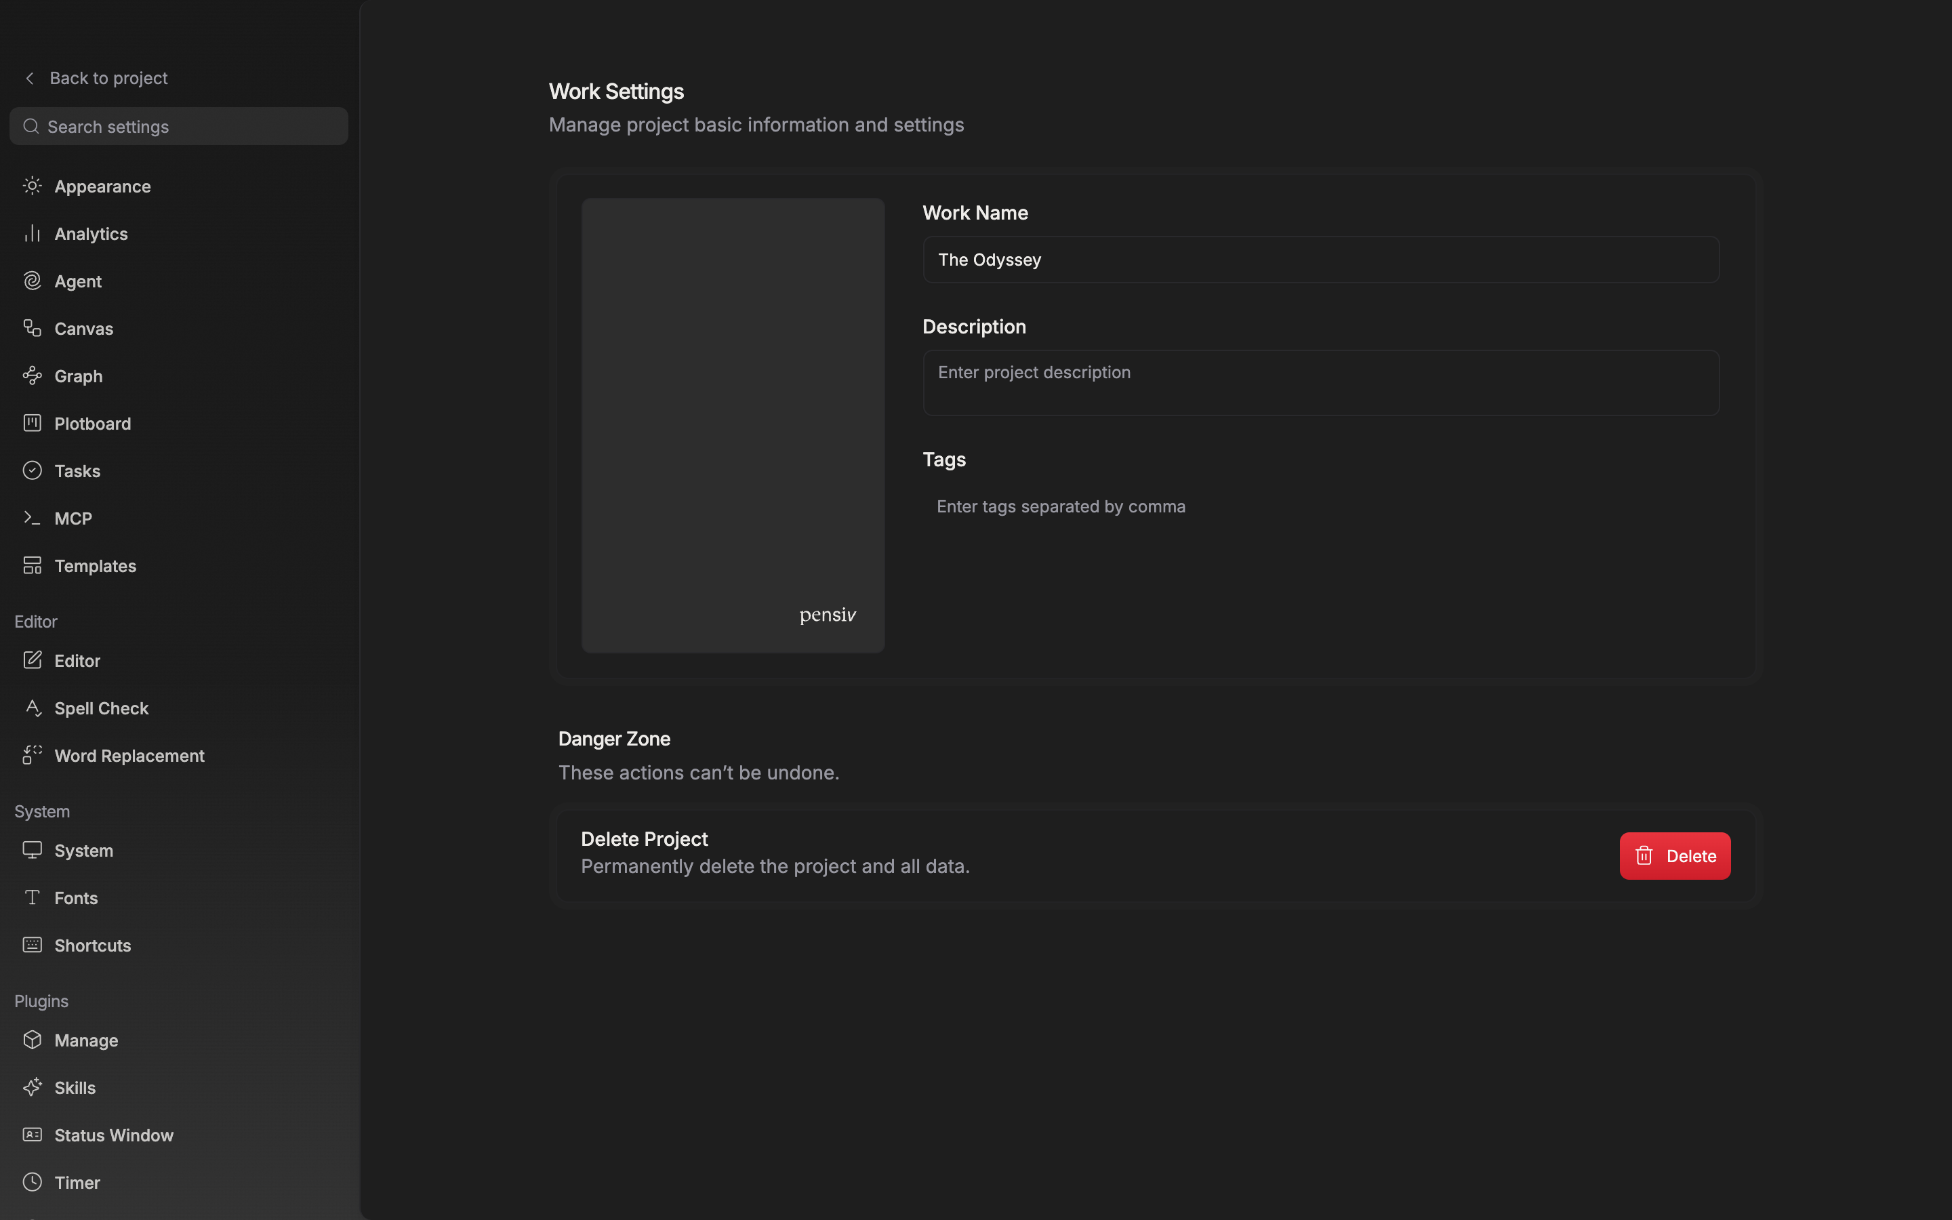The height and width of the screenshot is (1220, 1952).
Task: Click the System section heading label
Action: tap(42, 812)
